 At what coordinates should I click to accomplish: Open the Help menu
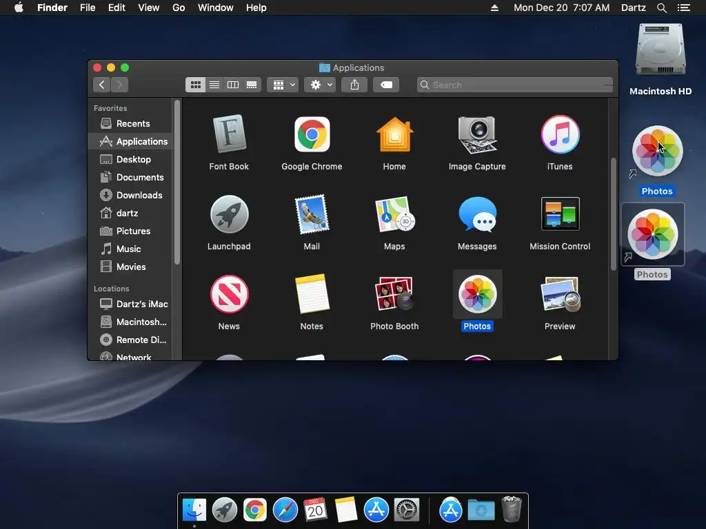[256, 8]
